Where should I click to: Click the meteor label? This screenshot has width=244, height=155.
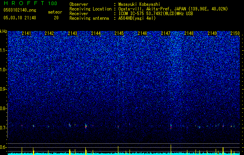pos(55,12)
